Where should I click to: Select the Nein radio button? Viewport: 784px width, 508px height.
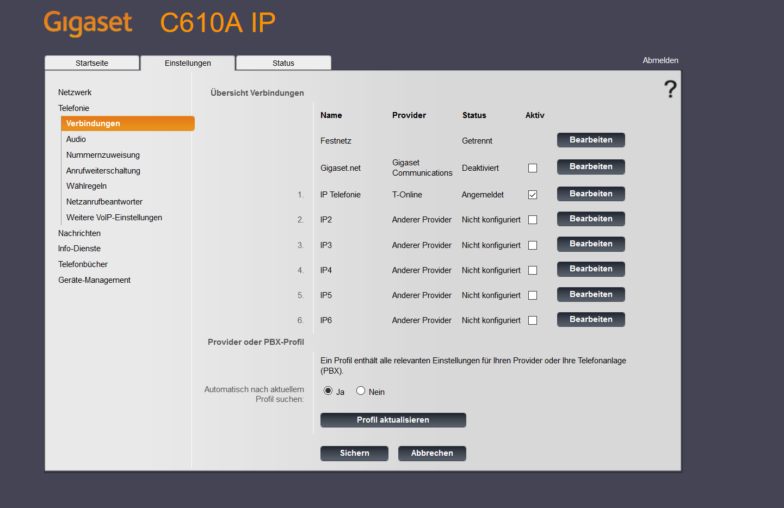pyautogui.click(x=361, y=391)
